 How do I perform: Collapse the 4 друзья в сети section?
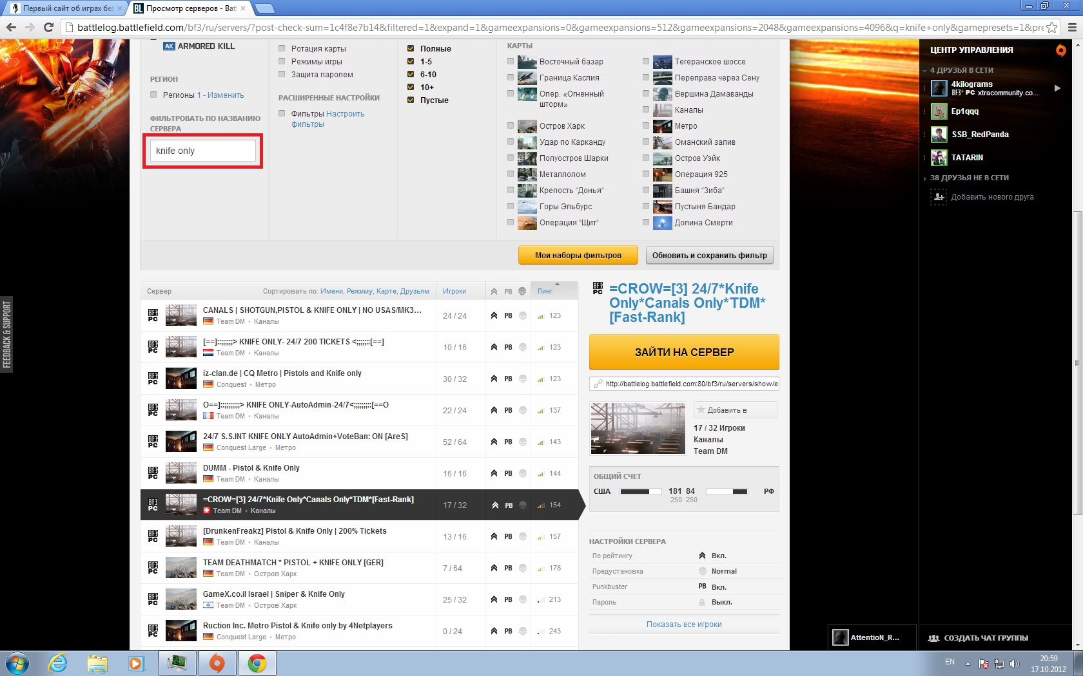[924, 70]
